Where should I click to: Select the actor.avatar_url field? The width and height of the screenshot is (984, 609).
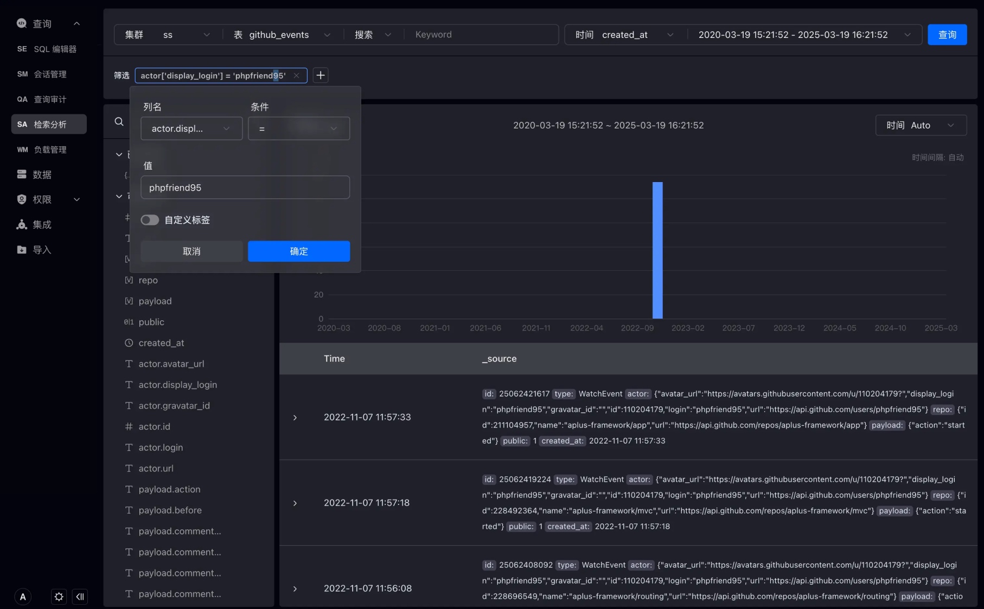(171, 364)
